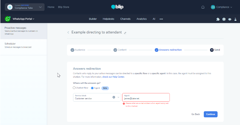Select the Agent radio option

(x=92, y=88)
